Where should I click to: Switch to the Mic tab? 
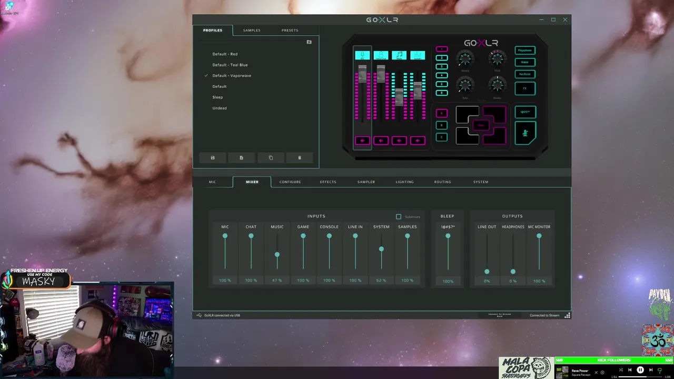pyautogui.click(x=212, y=182)
